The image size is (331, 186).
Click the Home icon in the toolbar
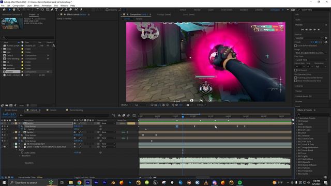coord(4,10)
